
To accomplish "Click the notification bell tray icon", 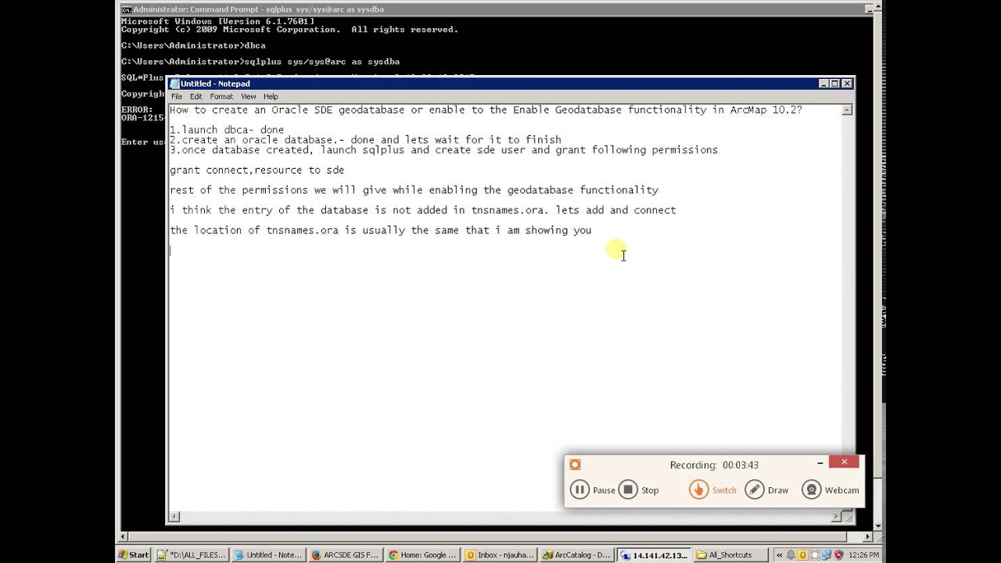I will (791, 555).
